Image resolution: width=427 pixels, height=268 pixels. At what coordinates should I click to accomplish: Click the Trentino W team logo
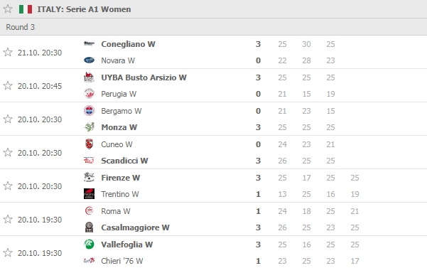click(x=89, y=193)
